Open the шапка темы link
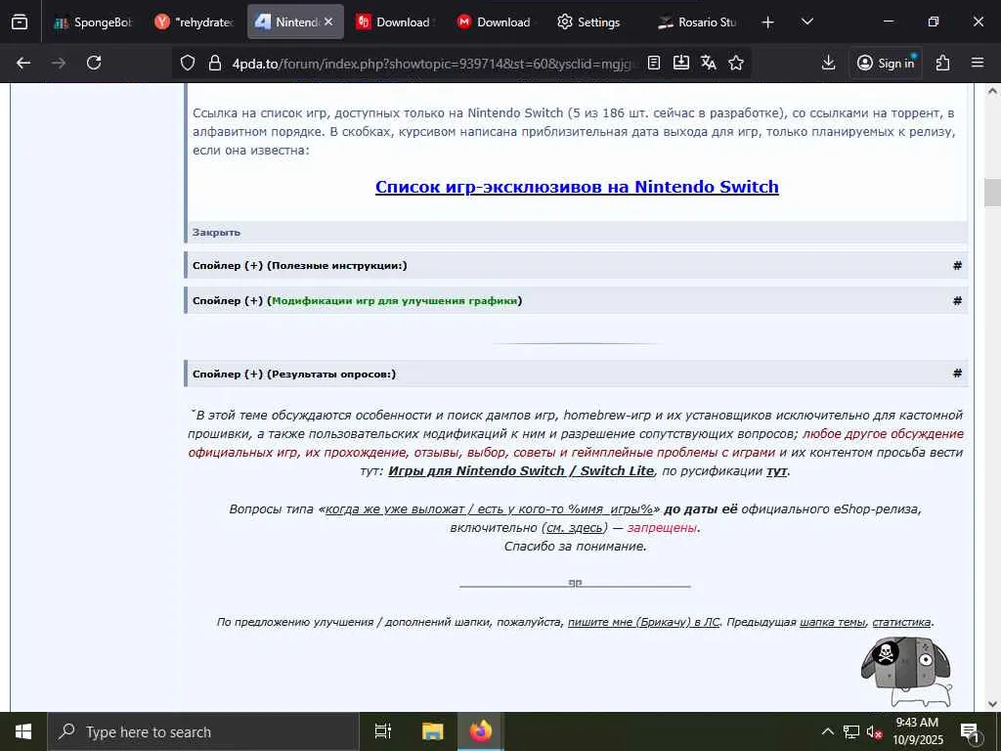 [x=833, y=622]
